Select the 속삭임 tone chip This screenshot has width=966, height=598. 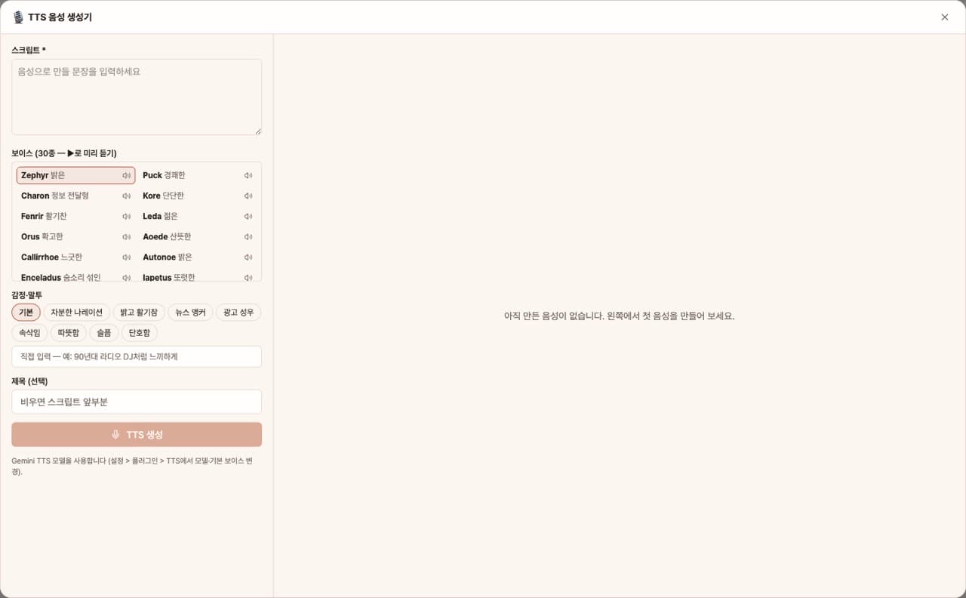click(x=29, y=333)
